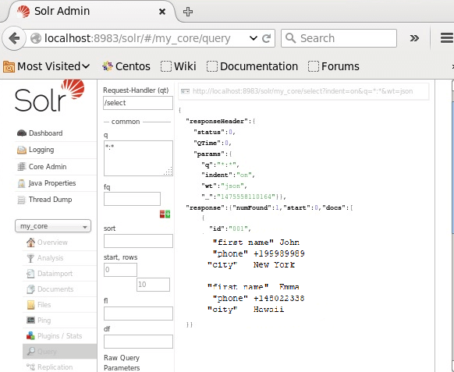
Task: Open Thread Dump icon
Action: pos(22,200)
